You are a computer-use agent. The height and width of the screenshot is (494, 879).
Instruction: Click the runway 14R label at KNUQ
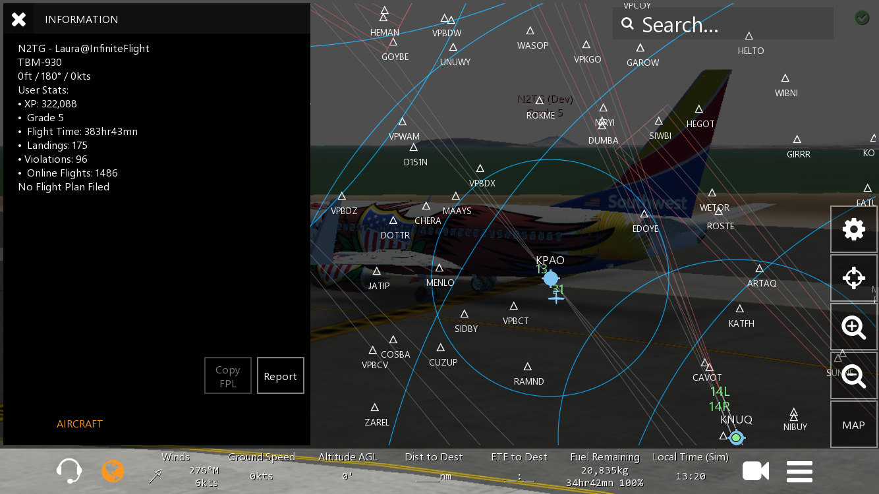pos(720,406)
